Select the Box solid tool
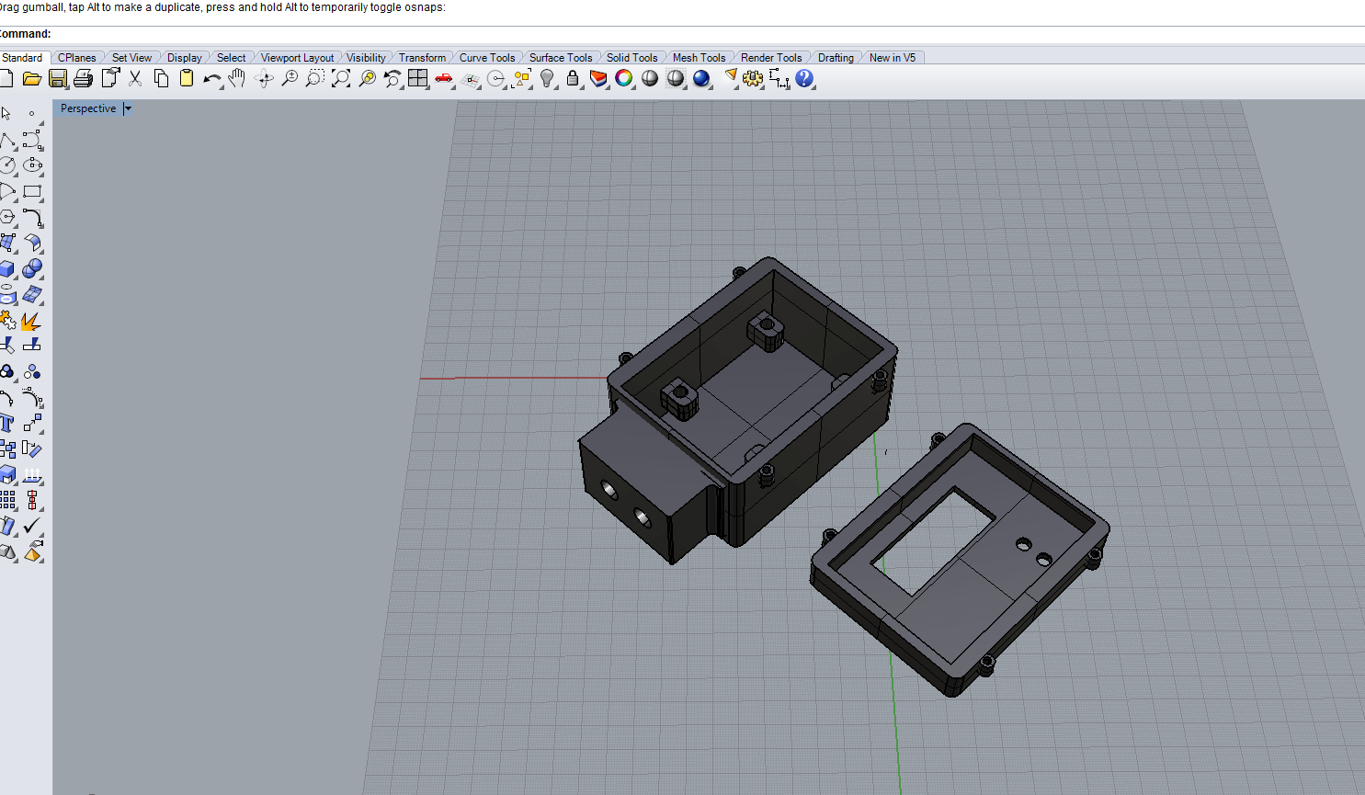This screenshot has height=795, width=1365. tap(7, 269)
